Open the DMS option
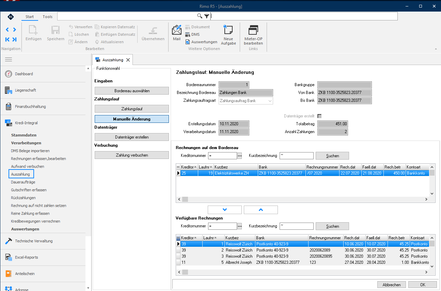441x291 pixels. 192,34
